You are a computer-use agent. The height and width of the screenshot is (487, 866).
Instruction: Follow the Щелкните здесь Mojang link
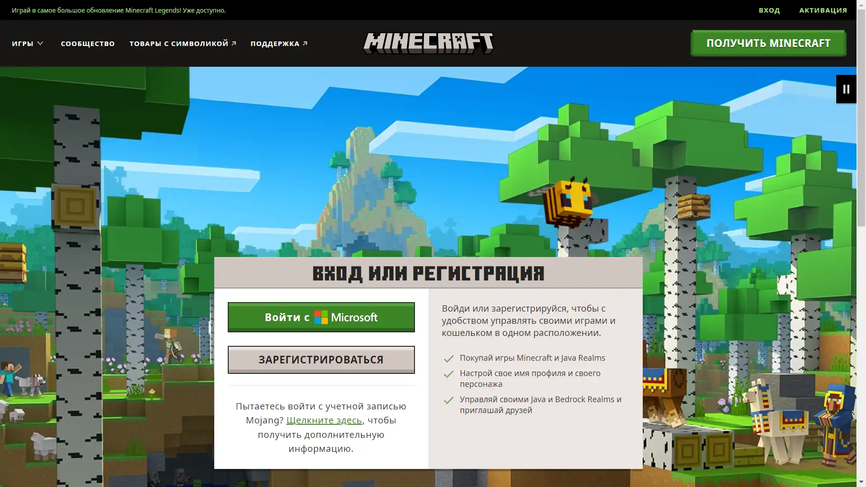click(324, 420)
